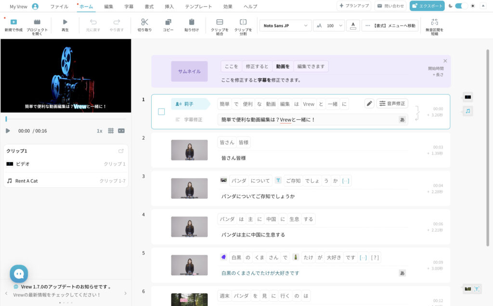
Task: Click the export icon in クリップ1 panel
Action: (x=121, y=151)
